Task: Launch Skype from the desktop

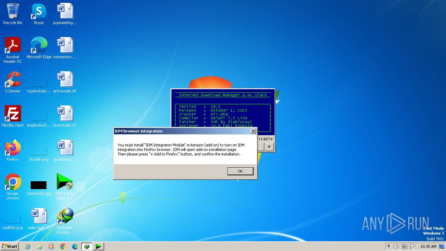Action: pyautogui.click(x=38, y=14)
